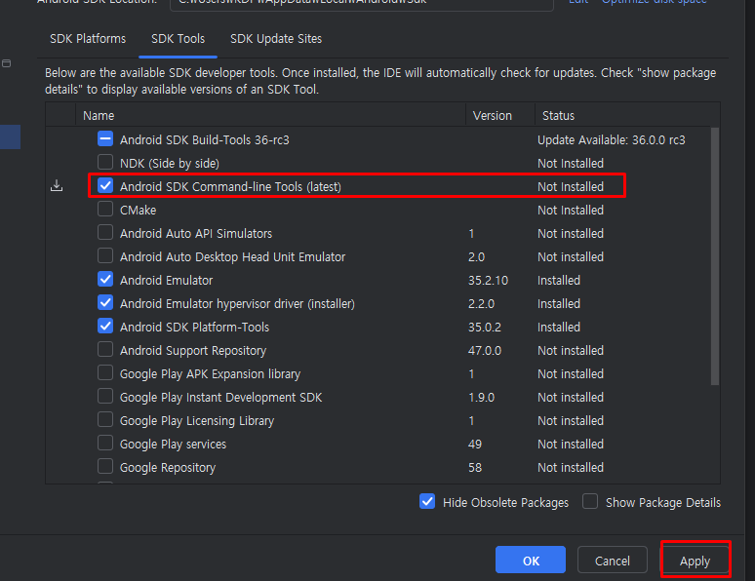Enable Show Package Details checkbox

tap(590, 502)
